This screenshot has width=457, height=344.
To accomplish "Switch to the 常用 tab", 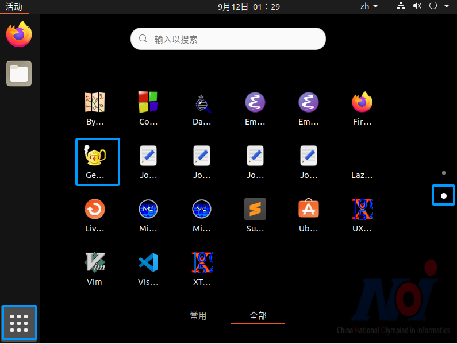I will tap(198, 316).
